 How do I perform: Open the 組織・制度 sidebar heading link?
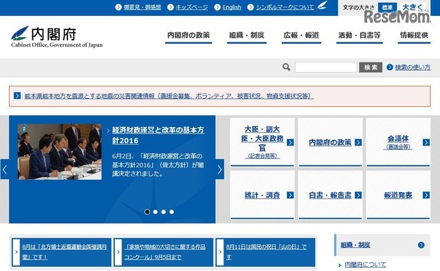tap(355, 245)
